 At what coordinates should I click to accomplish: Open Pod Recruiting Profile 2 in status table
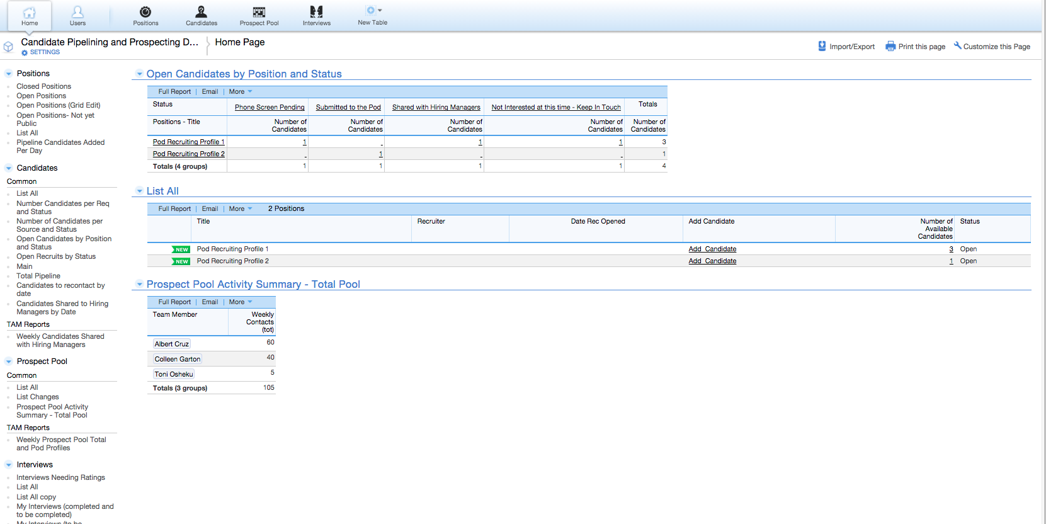tap(189, 154)
